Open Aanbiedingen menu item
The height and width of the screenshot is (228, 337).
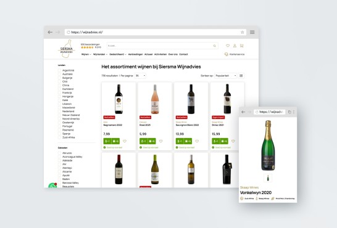[135, 54]
